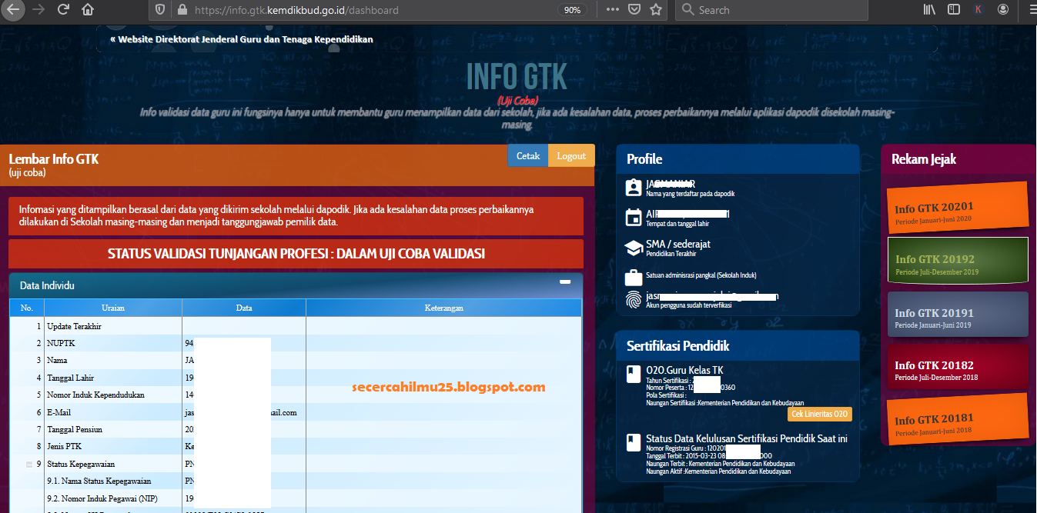Image resolution: width=1037 pixels, height=513 pixels.
Task: Select the Tanggal Pensiun row label
Action: [74, 429]
